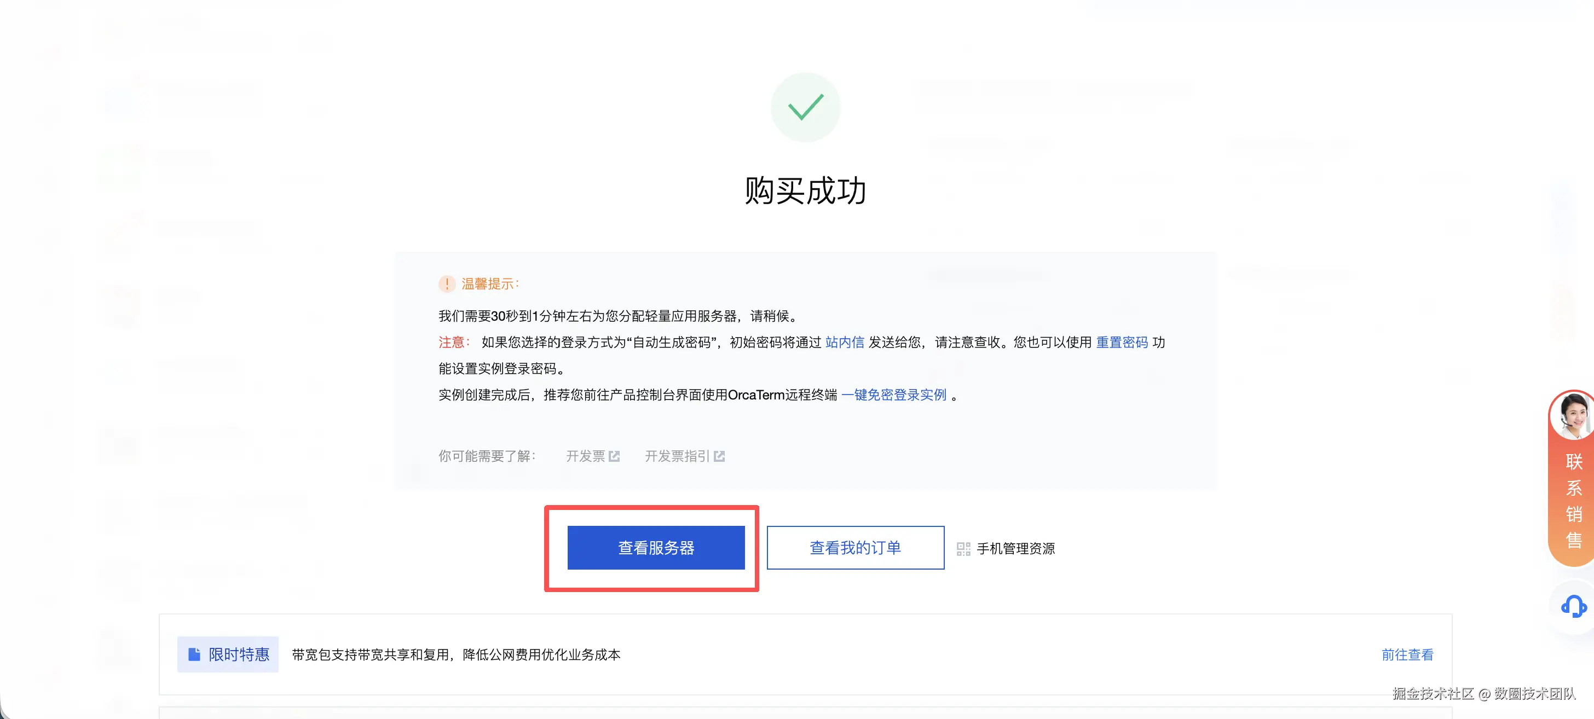1594x719 pixels.
Task: Click the green success checkmark icon
Action: [x=805, y=108]
